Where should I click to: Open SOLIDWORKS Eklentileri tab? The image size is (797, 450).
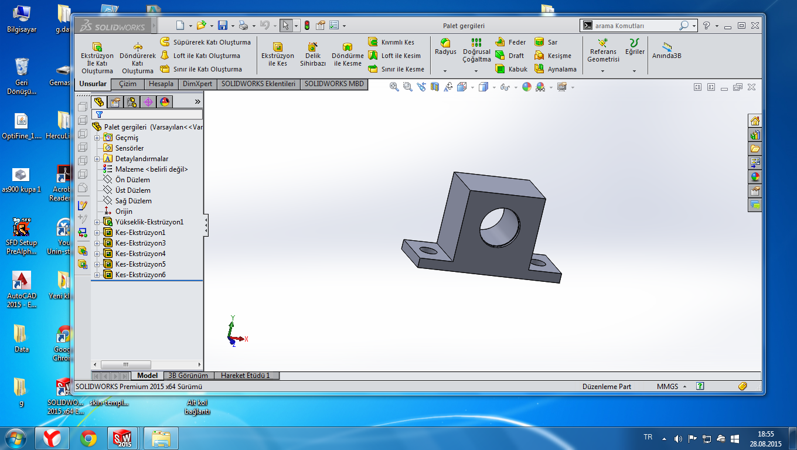(258, 84)
